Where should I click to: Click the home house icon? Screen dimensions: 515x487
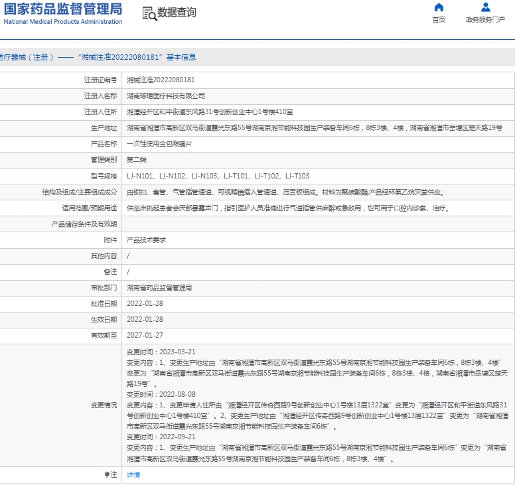pyautogui.click(x=439, y=7)
